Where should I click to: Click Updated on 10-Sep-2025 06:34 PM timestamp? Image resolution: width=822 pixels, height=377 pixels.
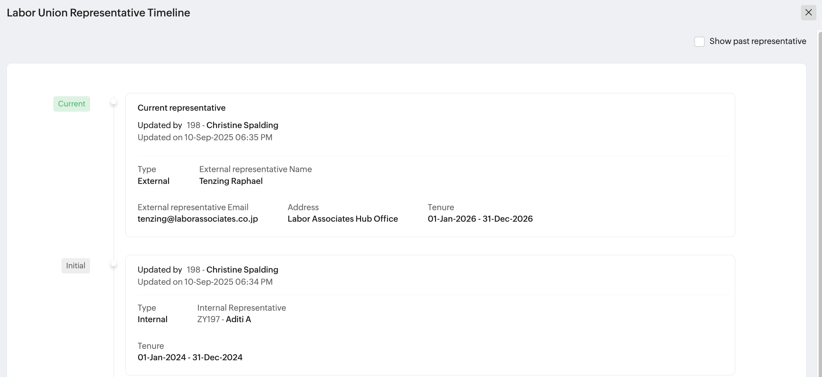click(x=205, y=282)
